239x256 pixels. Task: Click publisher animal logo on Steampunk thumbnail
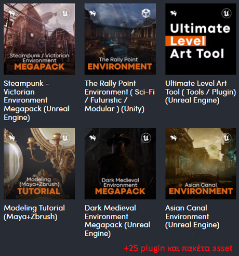tap(12, 14)
